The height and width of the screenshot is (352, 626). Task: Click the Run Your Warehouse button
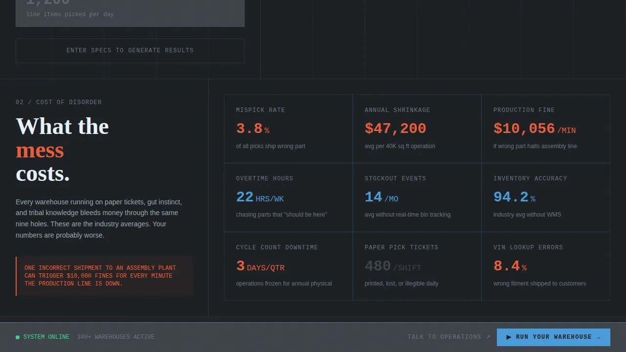point(553,337)
